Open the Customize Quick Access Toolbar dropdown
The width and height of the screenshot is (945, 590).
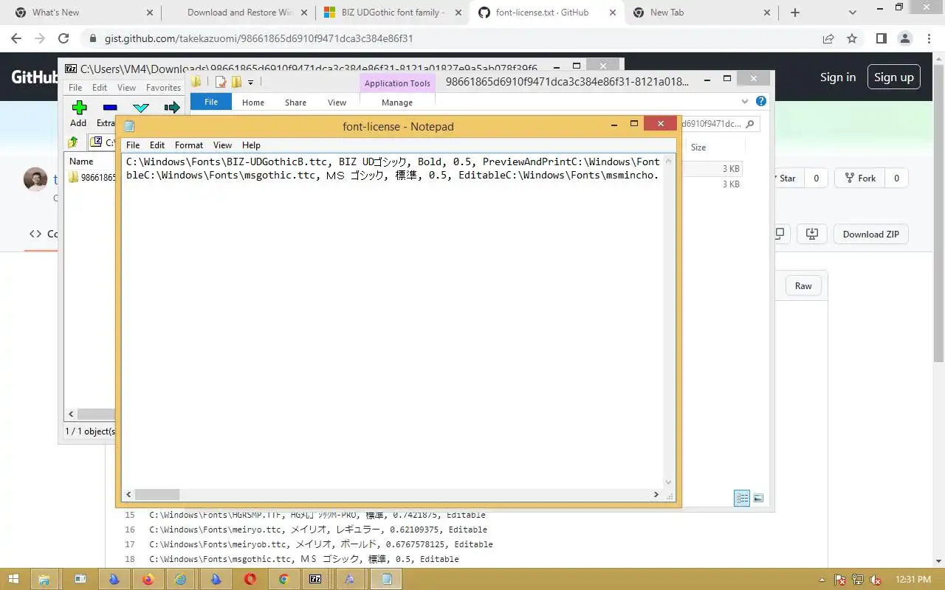tap(251, 82)
